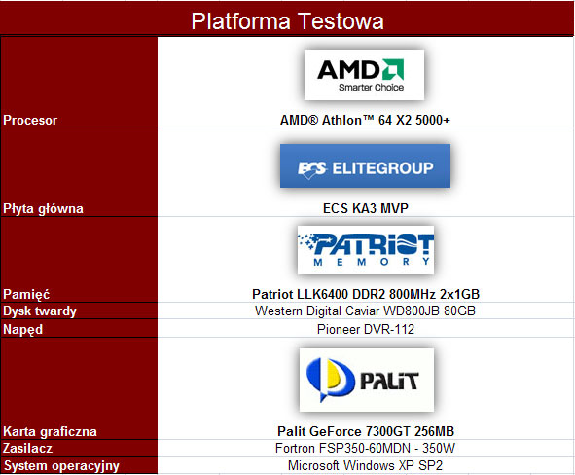The image size is (575, 475).
Task: Click the Napęd row label
Action: pyautogui.click(x=22, y=329)
